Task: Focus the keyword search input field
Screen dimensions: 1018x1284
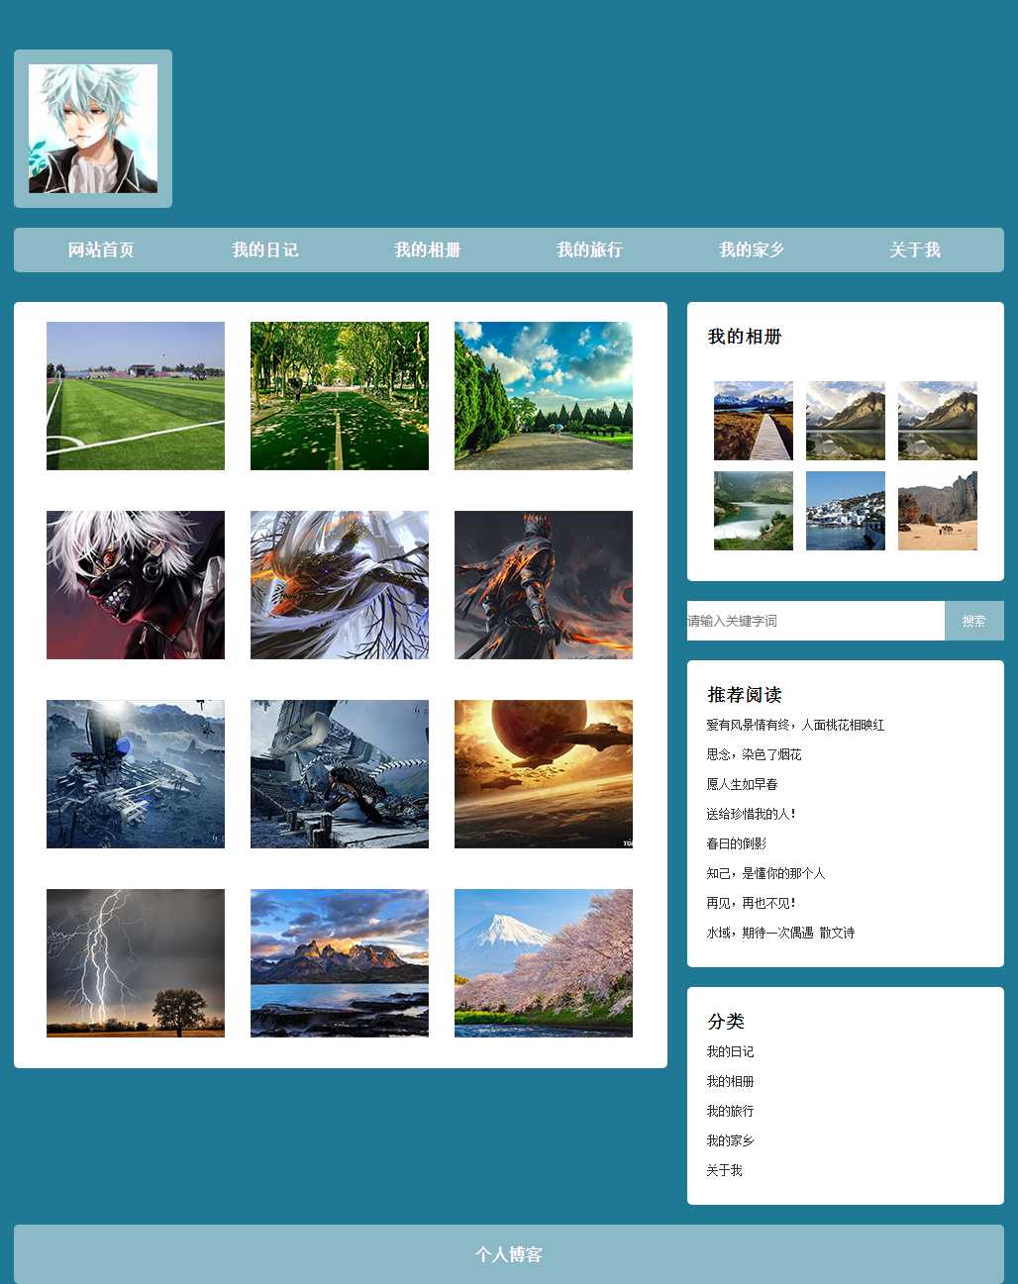Action: pyautogui.click(x=815, y=621)
